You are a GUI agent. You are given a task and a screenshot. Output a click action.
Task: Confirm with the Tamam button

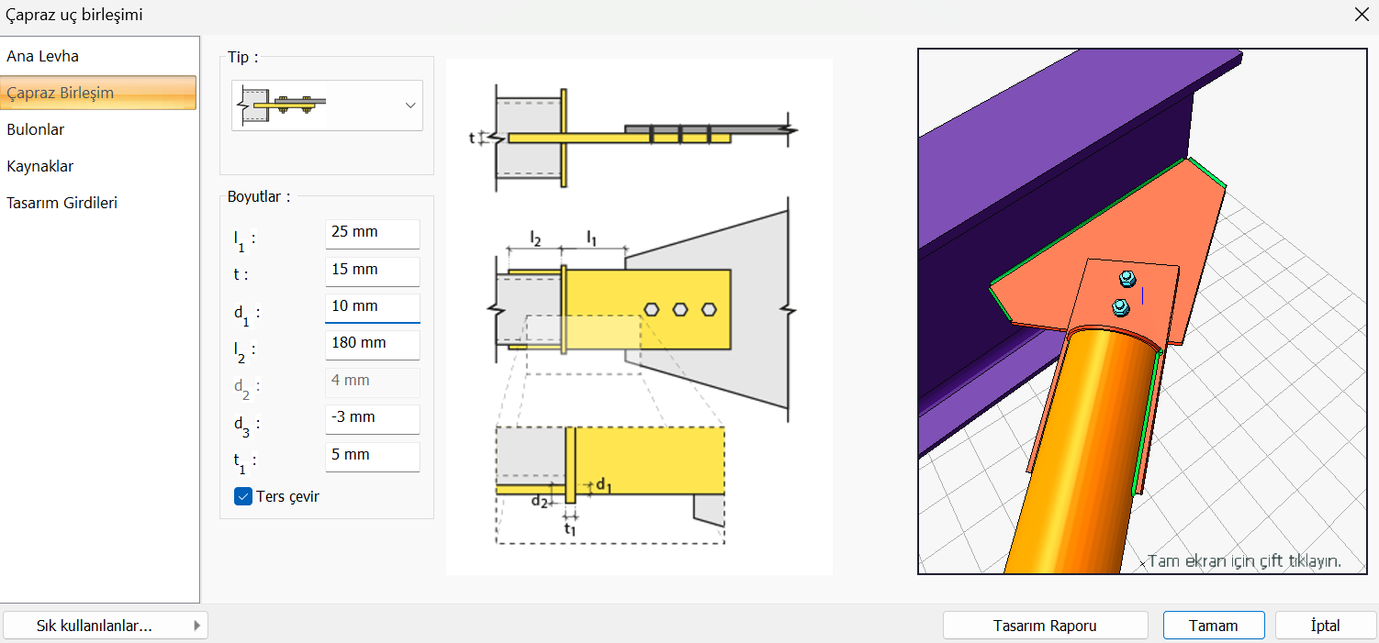click(1213, 626)
